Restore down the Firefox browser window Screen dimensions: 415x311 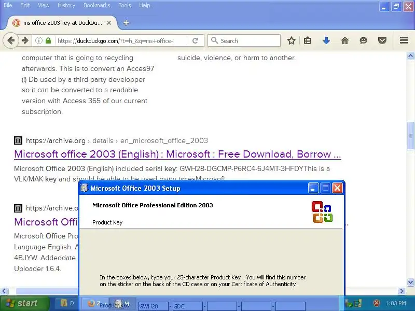[396, 7]
